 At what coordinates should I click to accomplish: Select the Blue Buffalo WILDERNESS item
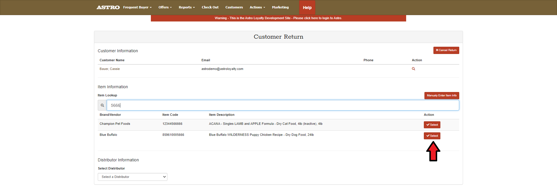click(x=432, y=136)
